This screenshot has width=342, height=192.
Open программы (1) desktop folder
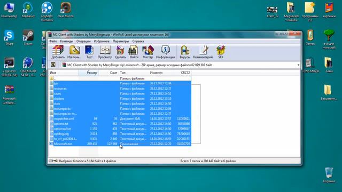(310, 12)
